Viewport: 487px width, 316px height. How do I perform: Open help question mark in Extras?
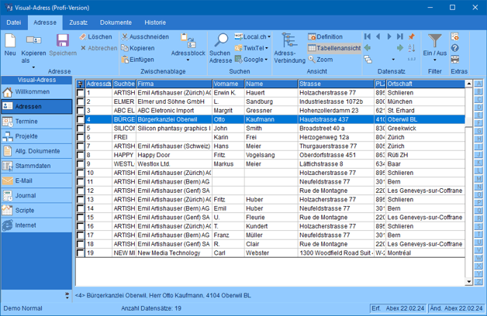pos(455,48)
